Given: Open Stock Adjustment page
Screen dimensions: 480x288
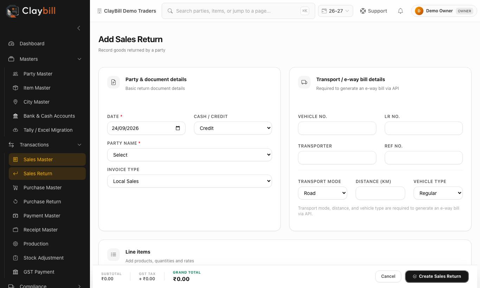Looking at the screenshot, I should tap(47, 258).
